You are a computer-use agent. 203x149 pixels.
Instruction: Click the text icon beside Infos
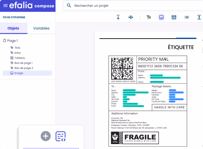click(12, 53)
